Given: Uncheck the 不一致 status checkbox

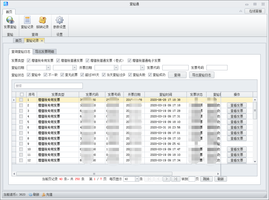Looking at the screenshot, I should coord(45,75).
